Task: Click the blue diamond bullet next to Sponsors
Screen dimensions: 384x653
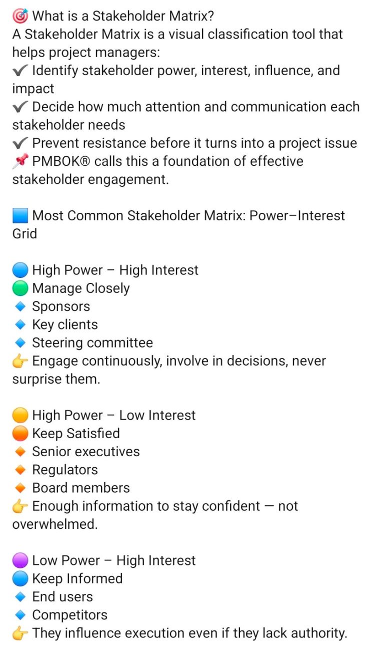Action: point(20,306)
